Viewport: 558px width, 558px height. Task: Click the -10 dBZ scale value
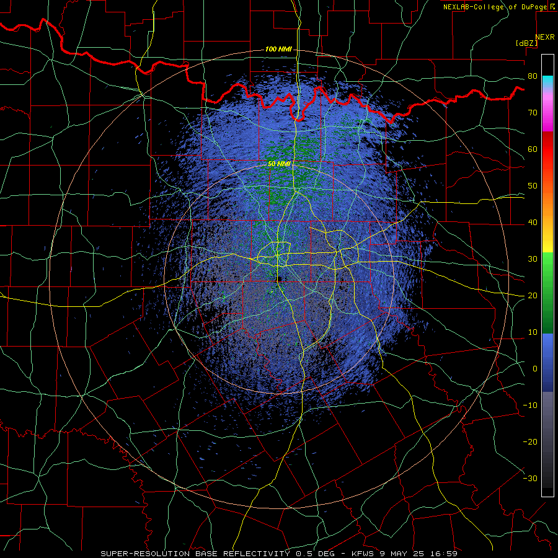pyautogui.click(x=530, y=405)
